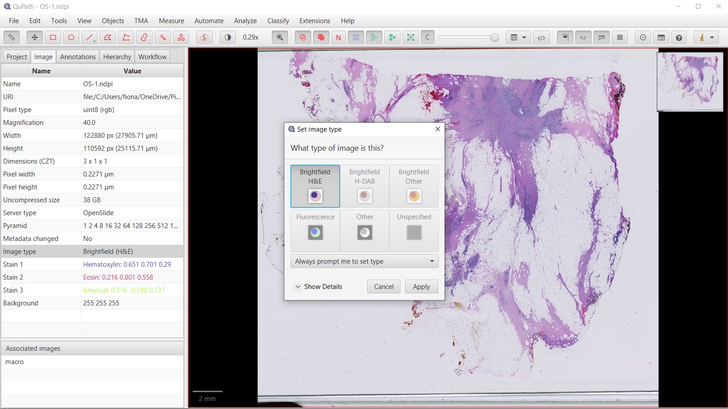Select the Brush drawing tool
Screen dimensions: 728x409
[x=144, y=37]
